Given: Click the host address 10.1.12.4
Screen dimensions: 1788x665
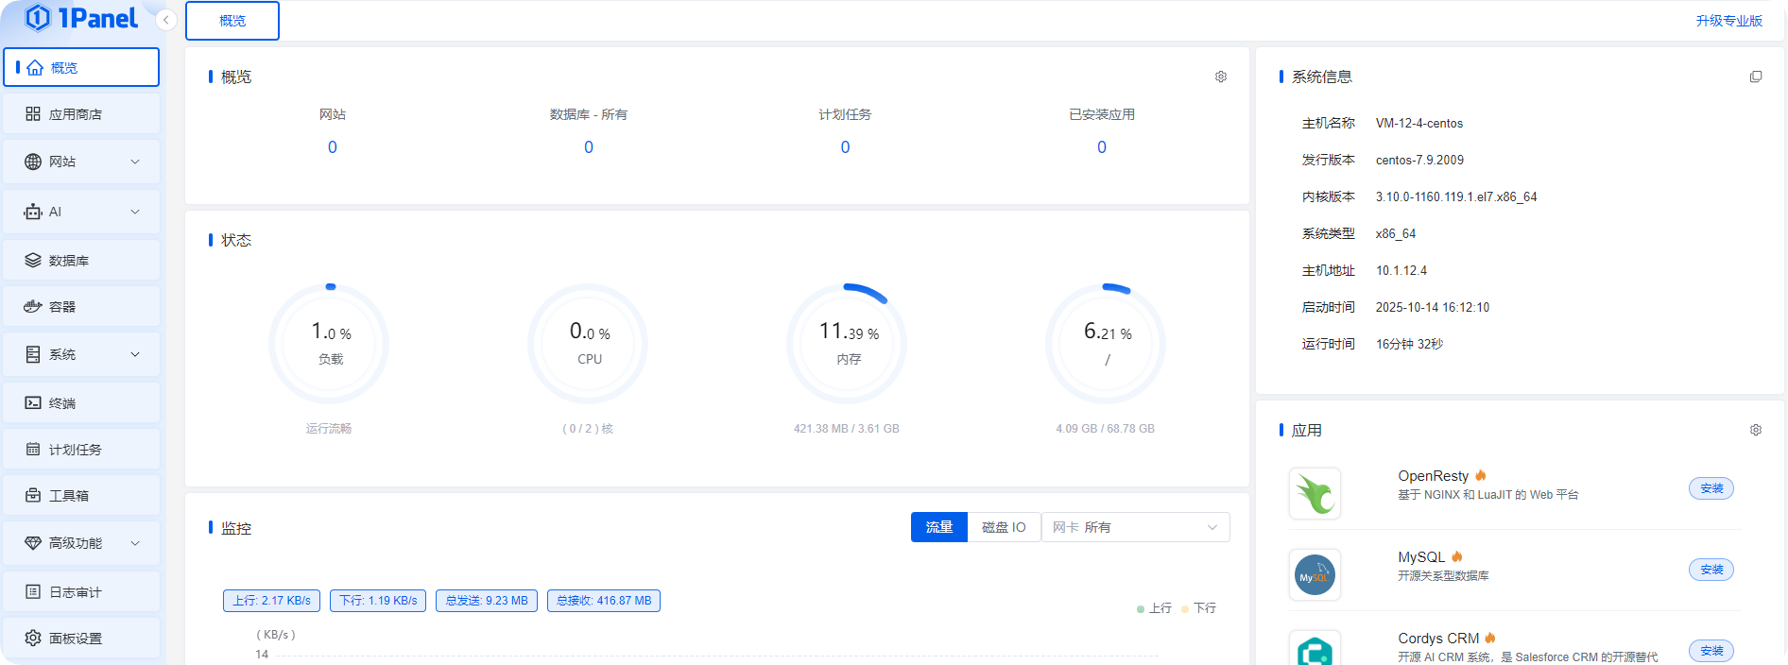Looking at the screenshot, I should tap(1401, 271).
